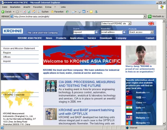
Task: Open the Company nav item
Action: coord(121,38)
